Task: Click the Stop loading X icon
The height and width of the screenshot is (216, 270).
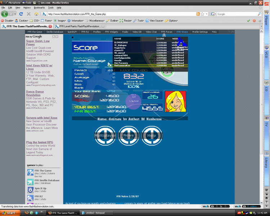Action: (x=29, y=14)
